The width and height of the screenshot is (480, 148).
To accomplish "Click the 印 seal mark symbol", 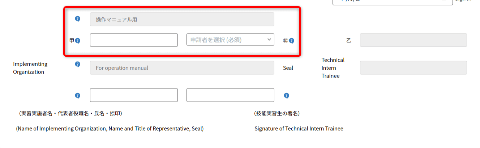I will click(285, 41).
